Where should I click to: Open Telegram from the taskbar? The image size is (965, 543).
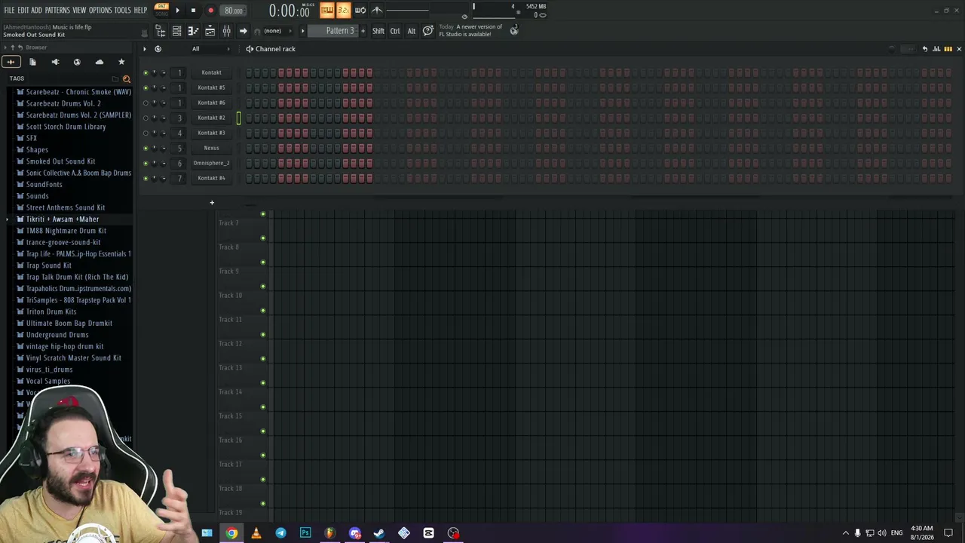280,533
